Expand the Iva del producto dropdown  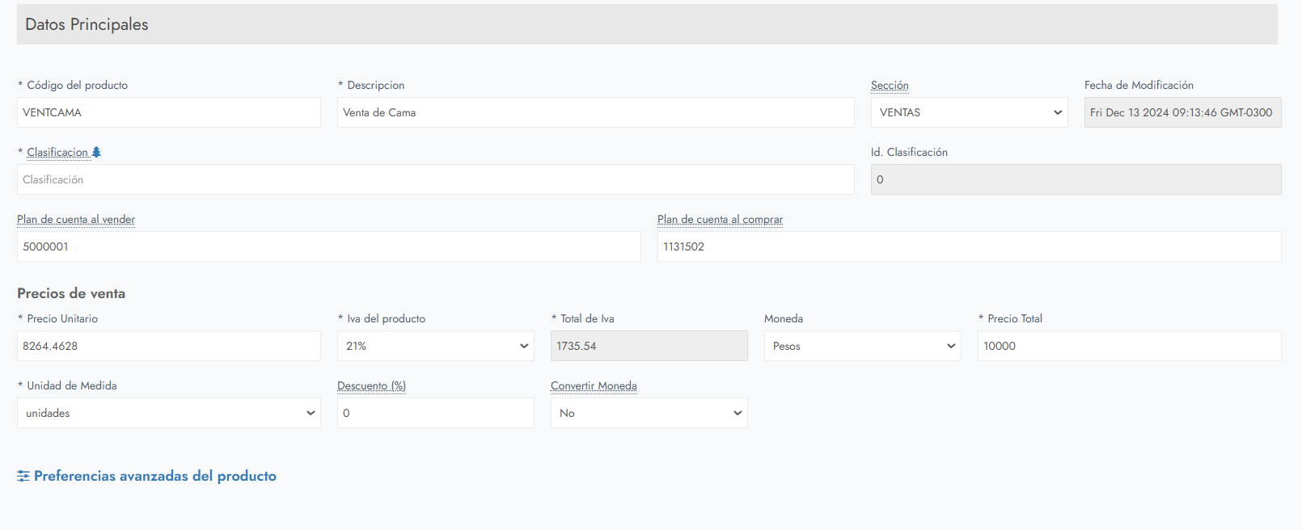point(435,346)
